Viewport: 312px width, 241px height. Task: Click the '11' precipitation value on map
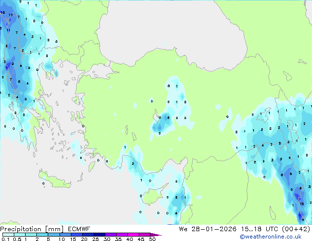8,30
